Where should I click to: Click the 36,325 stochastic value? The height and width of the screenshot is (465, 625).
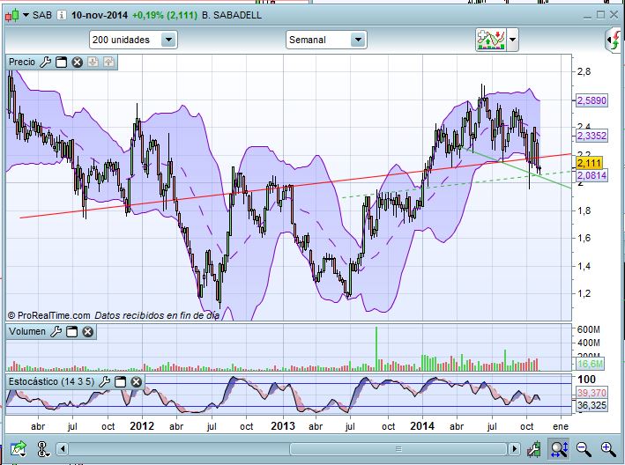click(x=592, y=405)
